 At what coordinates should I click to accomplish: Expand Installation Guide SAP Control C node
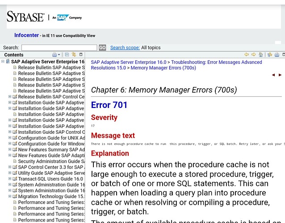[10, 132]
